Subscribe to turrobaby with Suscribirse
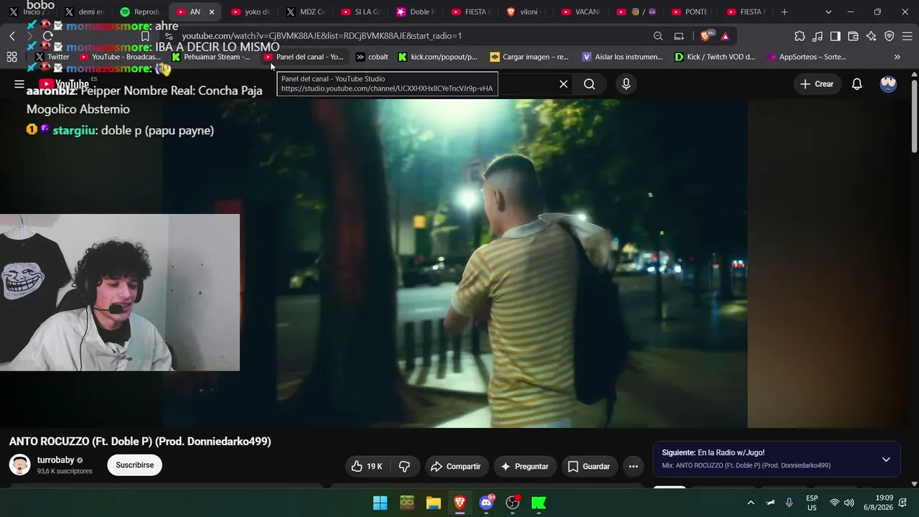 [135, 465]
